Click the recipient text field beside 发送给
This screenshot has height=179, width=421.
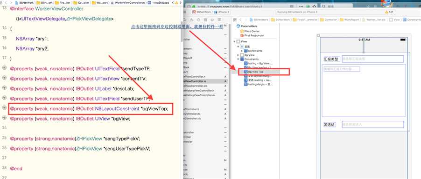tap(372, 125)
